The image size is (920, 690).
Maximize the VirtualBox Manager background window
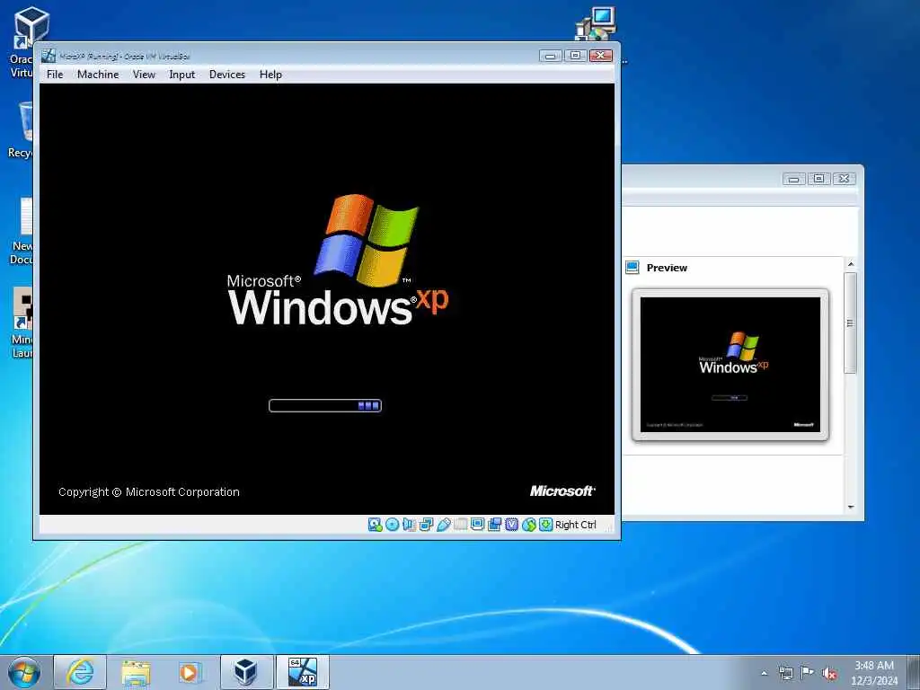pyautogui.click(x=819, y=179)
